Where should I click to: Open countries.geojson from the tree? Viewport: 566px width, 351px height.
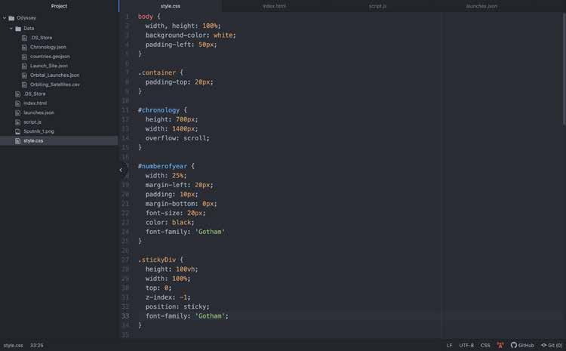coord(50,57)
